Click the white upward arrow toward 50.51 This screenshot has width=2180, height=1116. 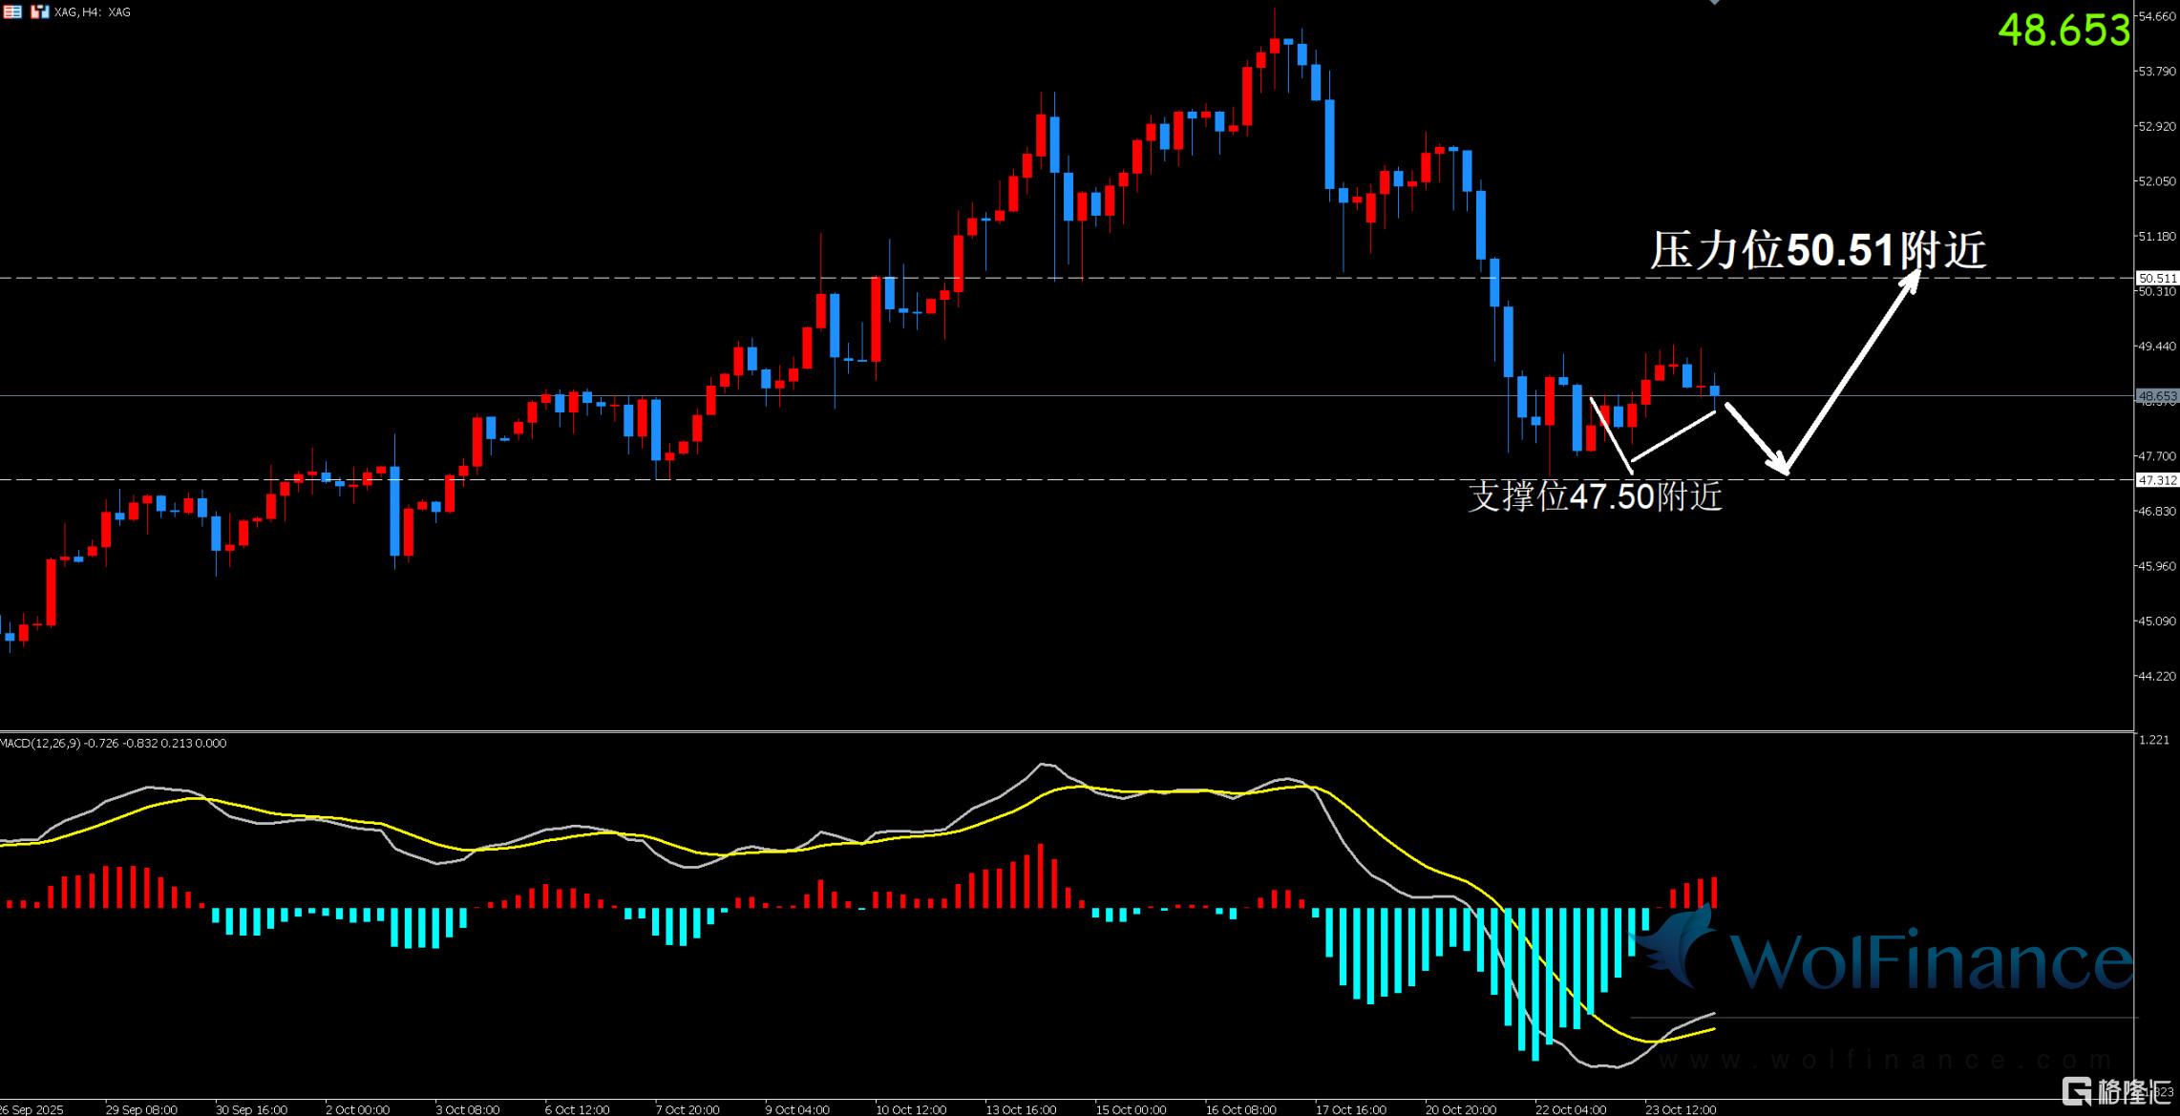point(1852,372)
